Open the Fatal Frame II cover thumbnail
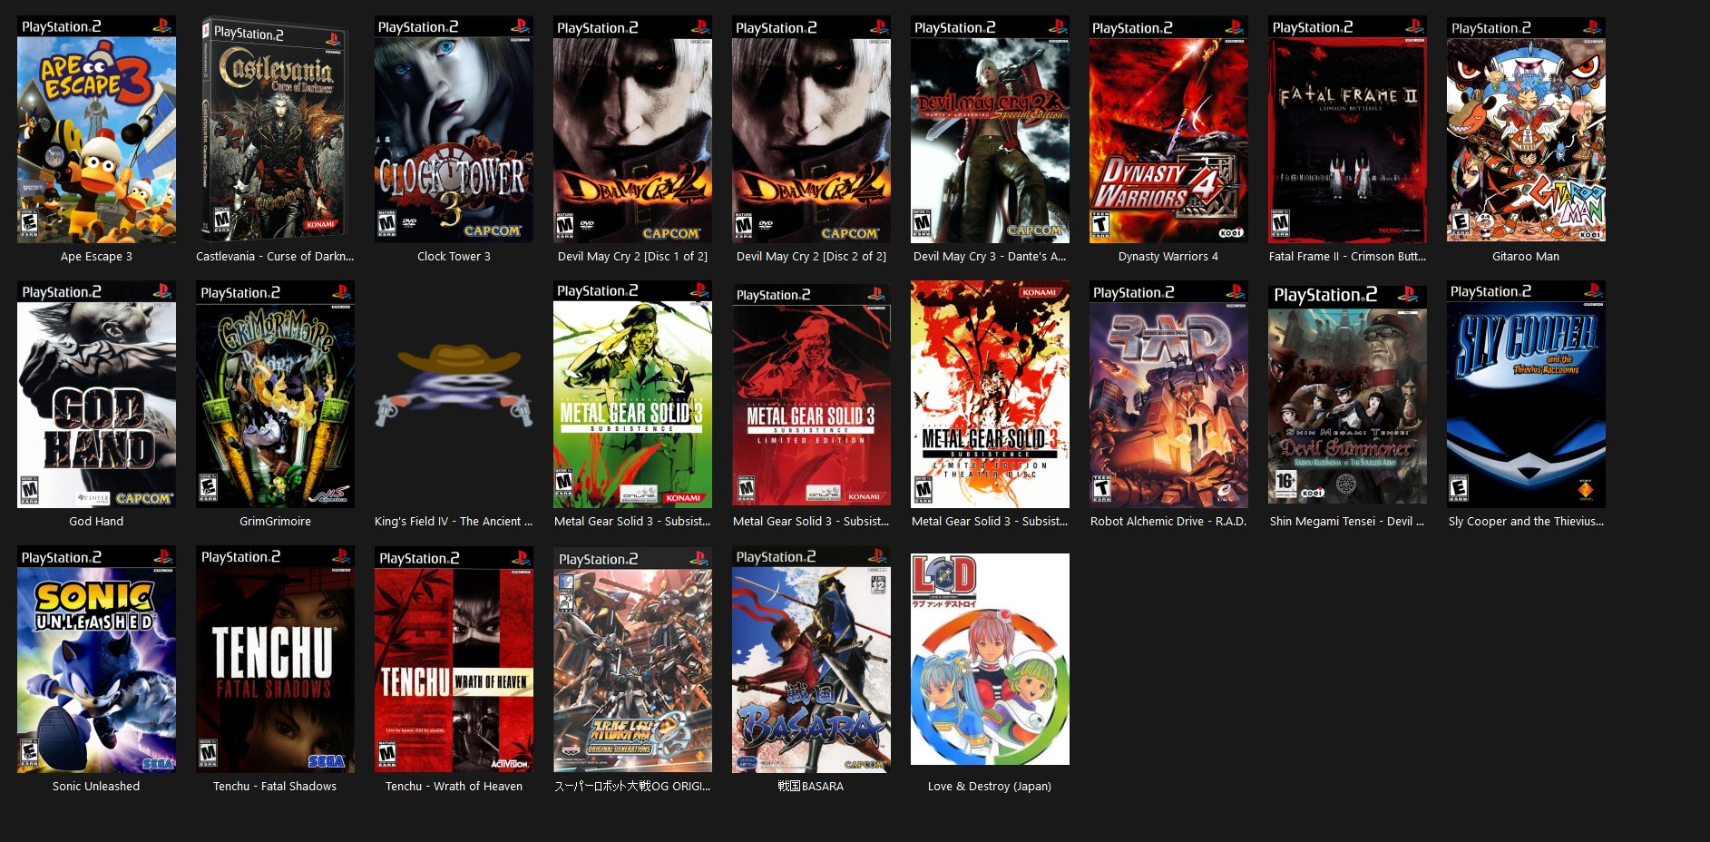 click(1347, 130)
